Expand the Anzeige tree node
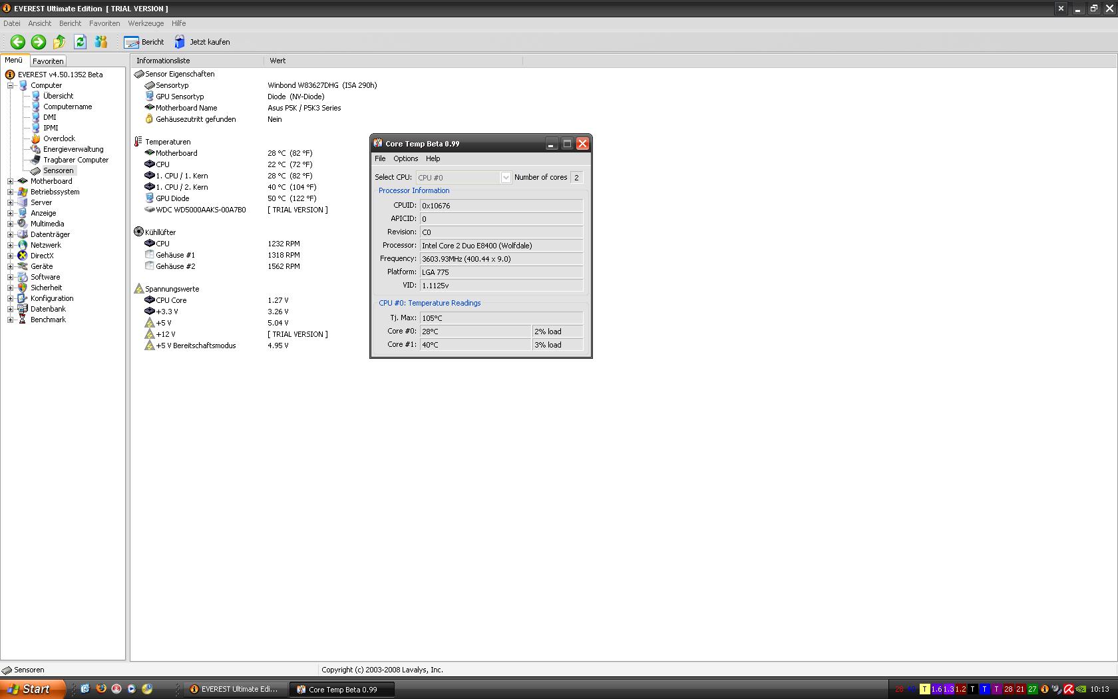The height and width of the screenshot is (699, 1118). (10, 213)
